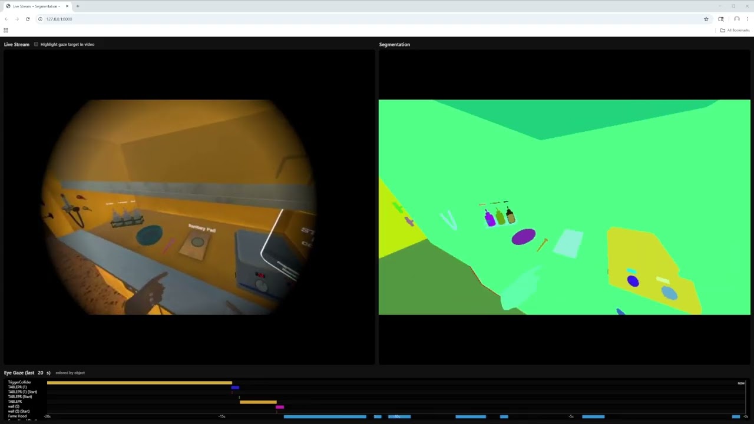The width and height of the screenshot is (754, 424).
Task: Click the 'colored by object' caption
Action: [70, 373]
